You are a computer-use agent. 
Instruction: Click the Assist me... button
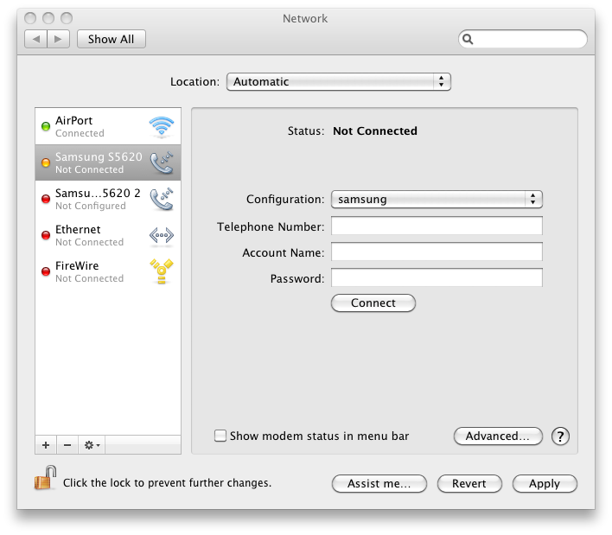tap(379, 483)
